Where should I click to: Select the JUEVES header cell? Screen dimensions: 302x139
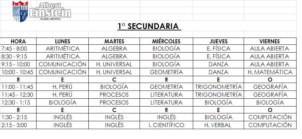[x=218, y=41]
